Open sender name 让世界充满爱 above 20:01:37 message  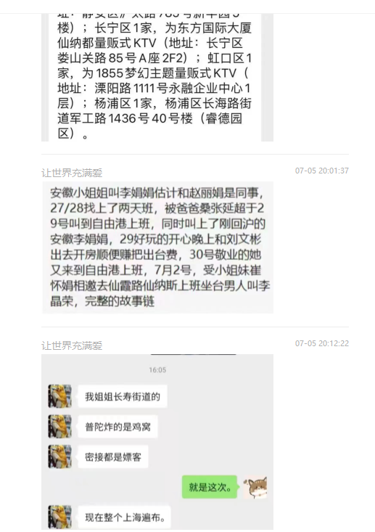72,173
